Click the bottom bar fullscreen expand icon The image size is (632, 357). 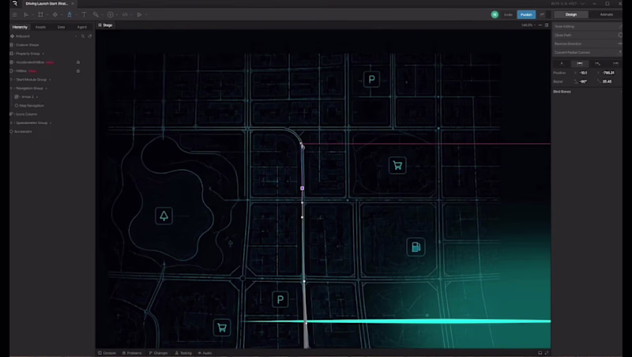point(547,353)
